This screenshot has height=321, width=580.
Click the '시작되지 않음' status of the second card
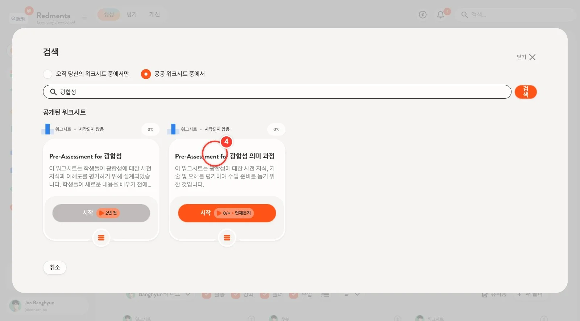(x=217, y=129)
